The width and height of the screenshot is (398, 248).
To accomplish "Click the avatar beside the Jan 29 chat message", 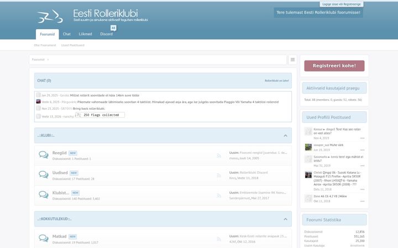I will [x=38, y=95].
